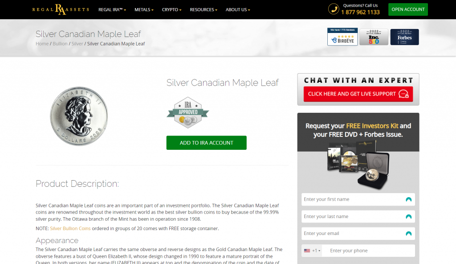Click the phone call icon
This screenshot has height=264, width=456.
tap(334, 9)
